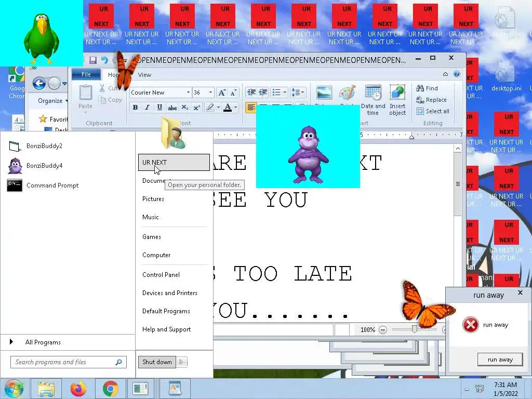The height and width of the screenshot is (399, 532).
Task: Open the Courier New font family dropdown
Action: (x=188, y=92)
